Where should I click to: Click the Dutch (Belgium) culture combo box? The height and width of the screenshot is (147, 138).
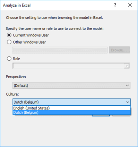tap(71, 102)
